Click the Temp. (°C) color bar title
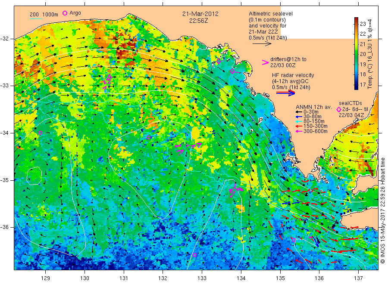This screenshot has height=284, width=388. click(x=370, y=54)
